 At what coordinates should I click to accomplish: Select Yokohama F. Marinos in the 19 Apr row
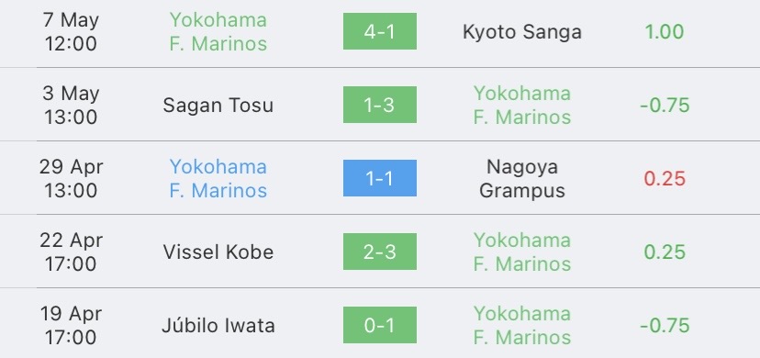[522, 326]
